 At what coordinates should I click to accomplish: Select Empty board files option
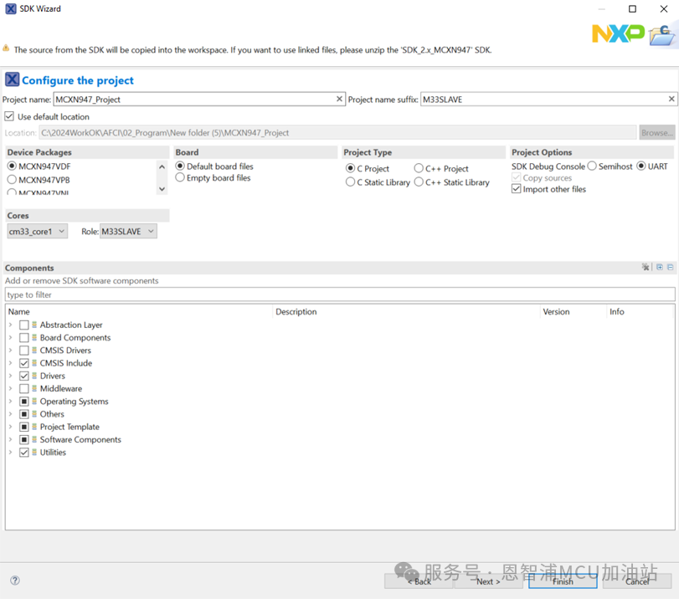[180, 177]
